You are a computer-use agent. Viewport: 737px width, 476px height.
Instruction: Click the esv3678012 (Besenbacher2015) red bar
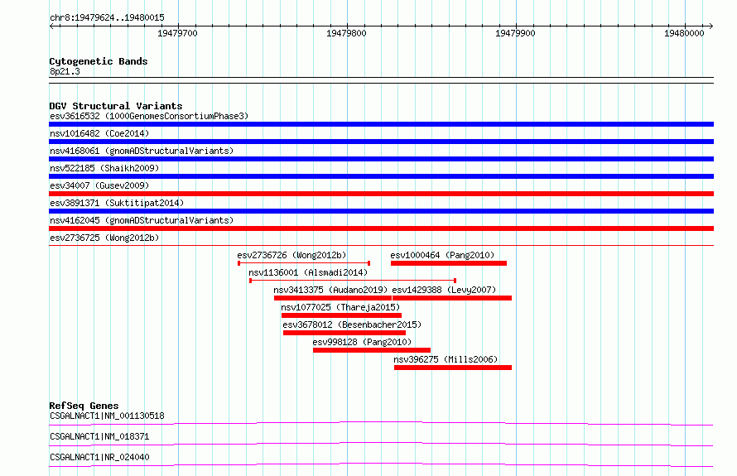coord(344,333)
